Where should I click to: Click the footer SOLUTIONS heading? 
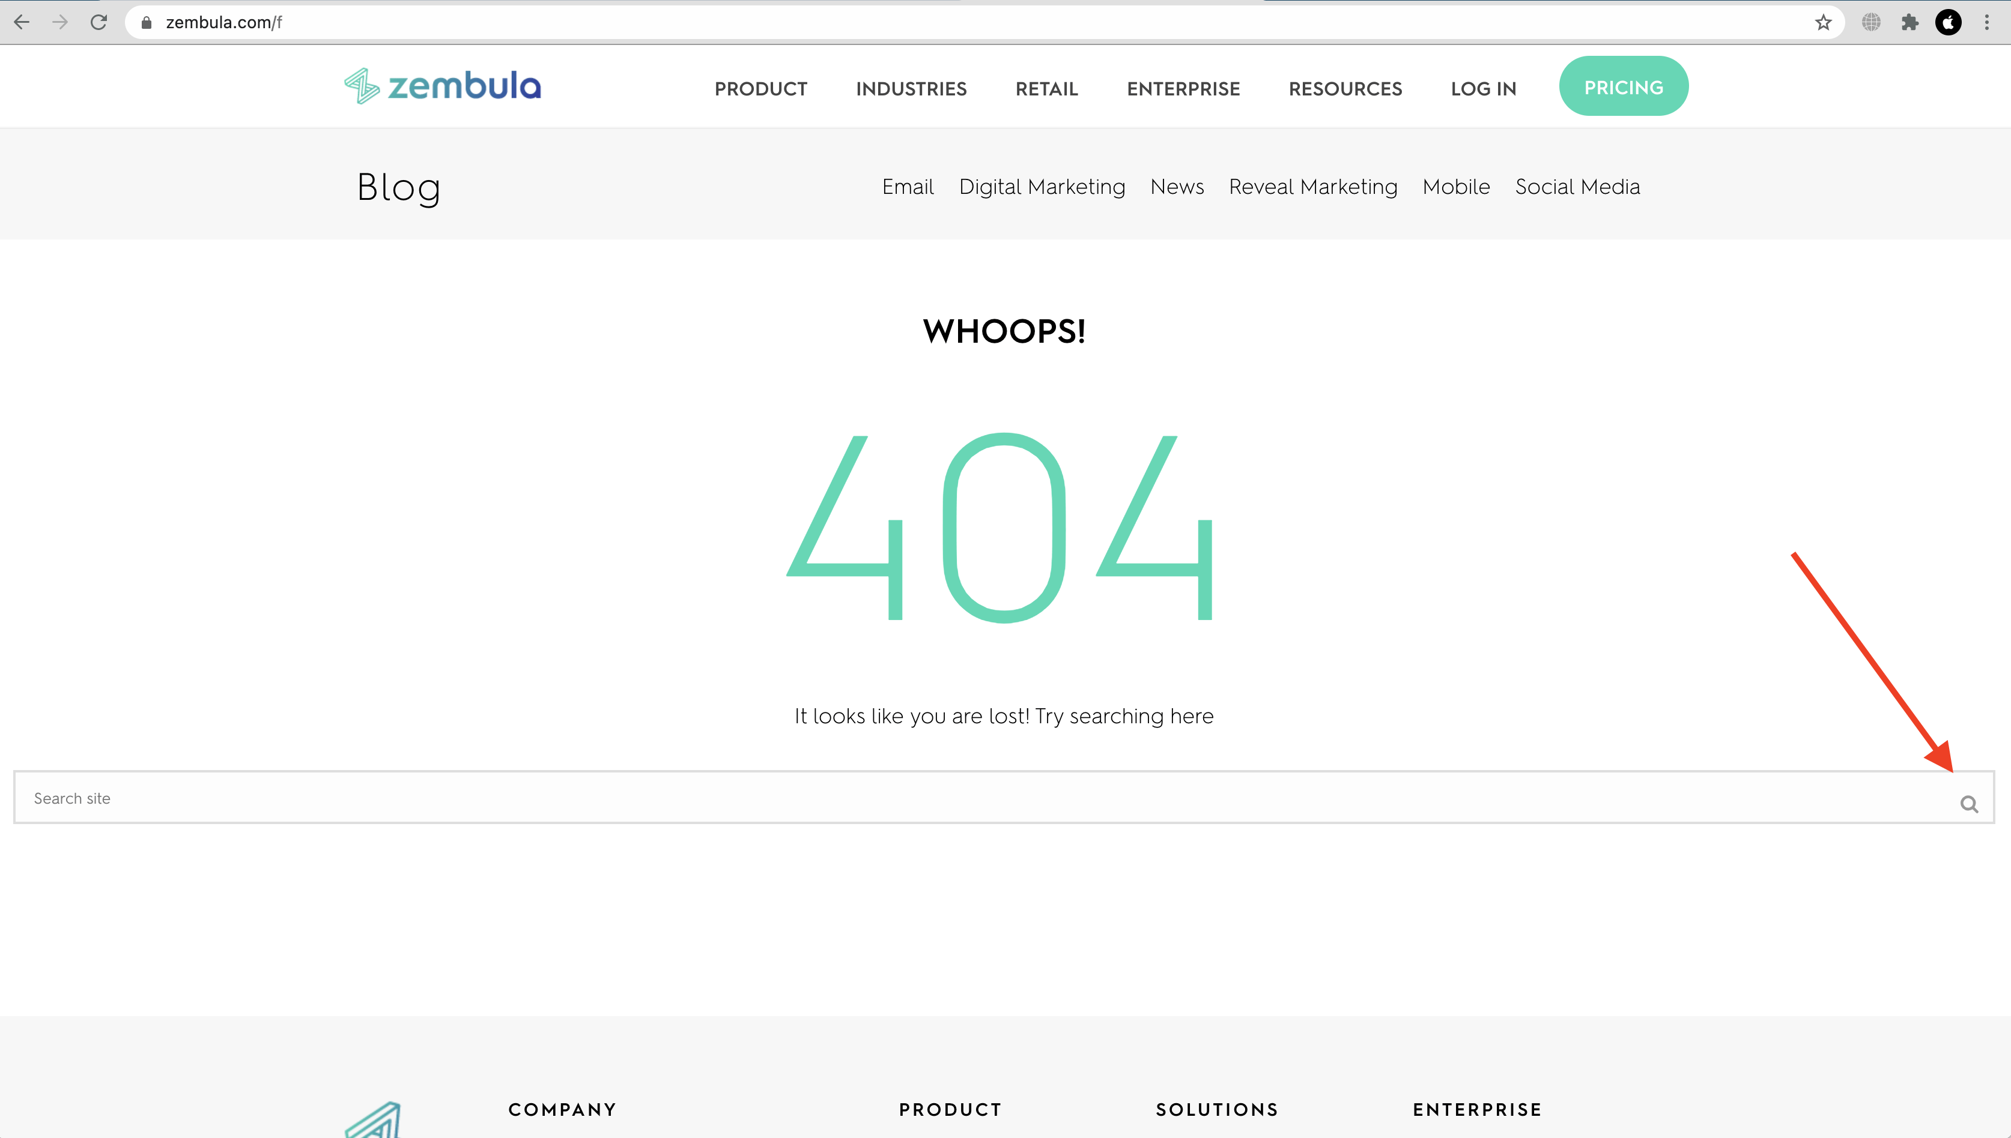tap(1217, 1109)
